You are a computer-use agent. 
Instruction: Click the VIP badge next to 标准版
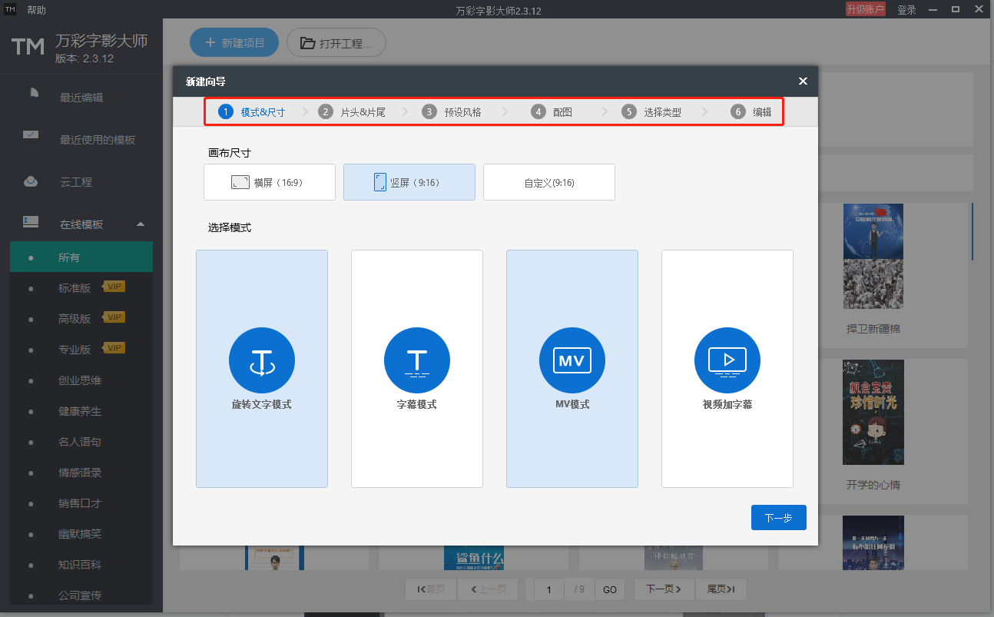click(x=114, y=287)
